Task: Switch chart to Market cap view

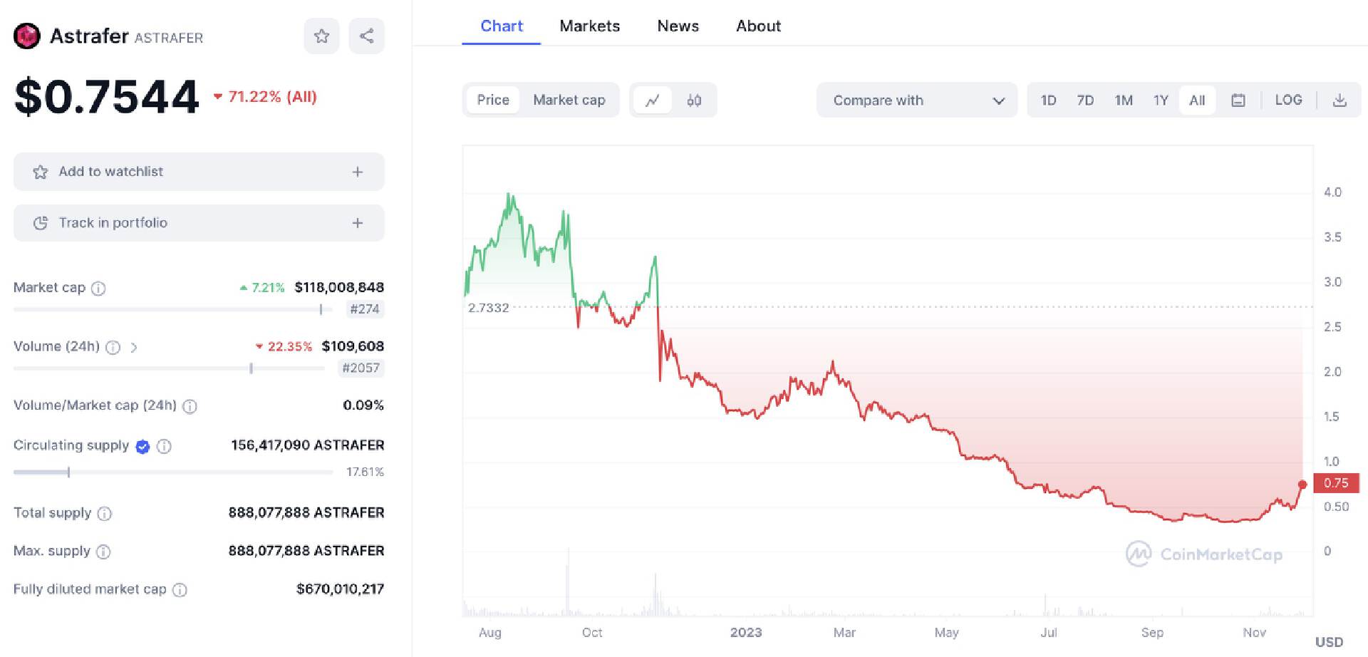Action: 569,100
